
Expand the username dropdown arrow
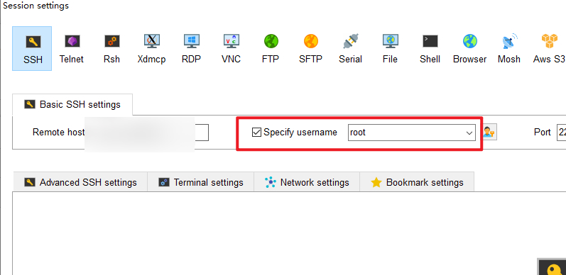[469, 133]
